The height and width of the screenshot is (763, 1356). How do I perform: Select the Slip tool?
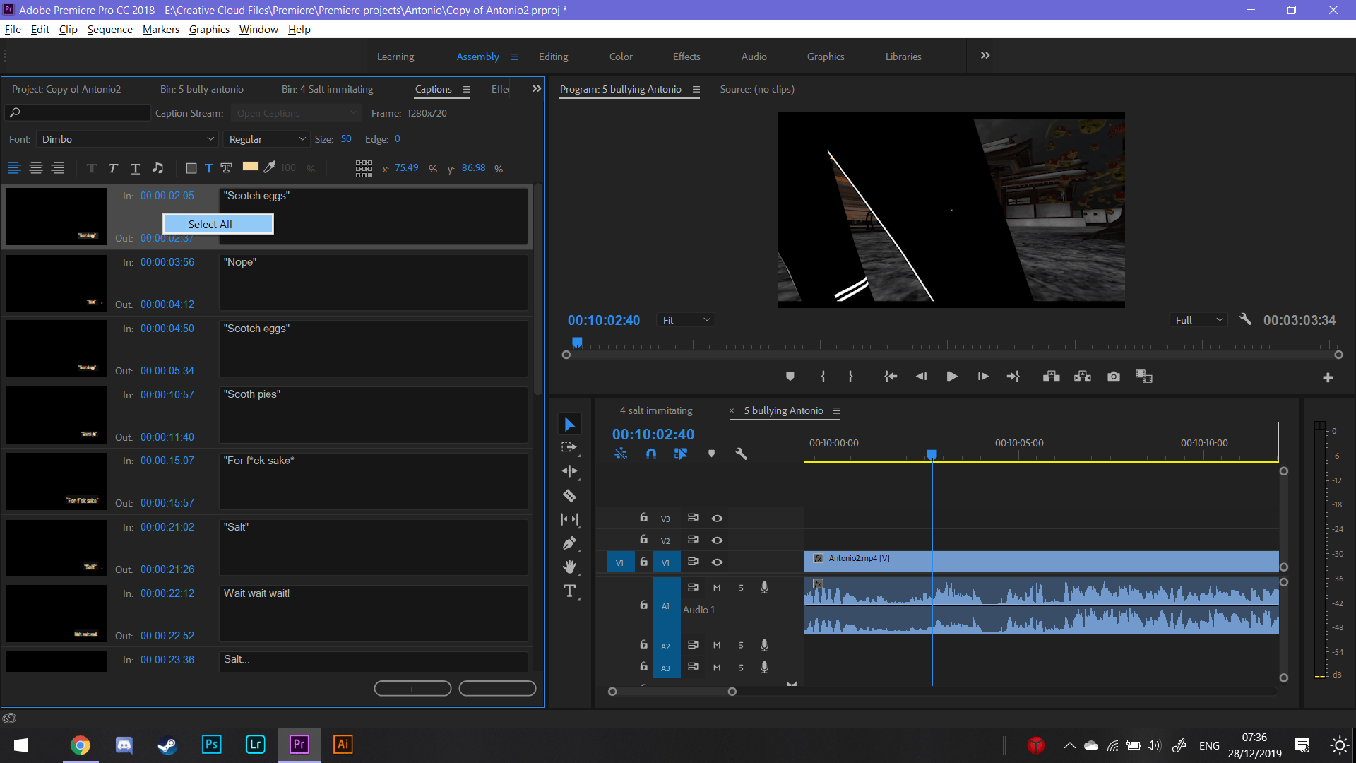pyautogui.click(x=569, y=519)
